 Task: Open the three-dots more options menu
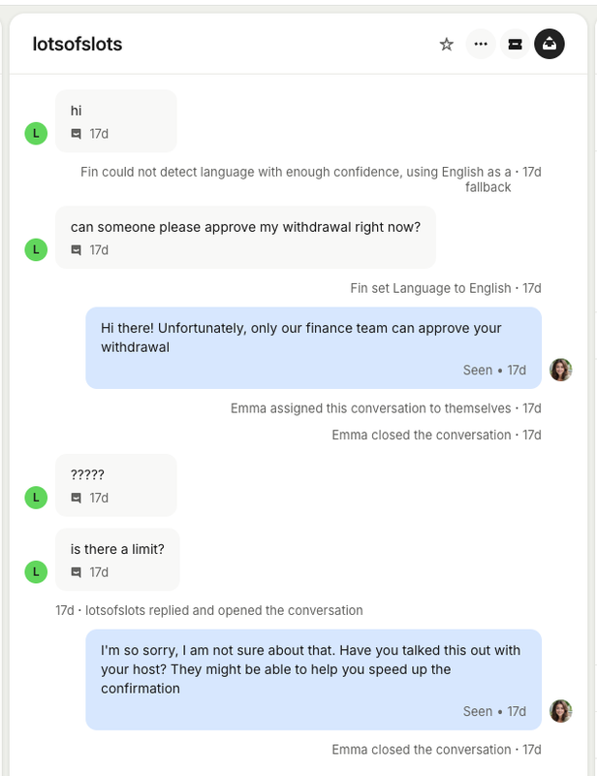pos(480,44)
